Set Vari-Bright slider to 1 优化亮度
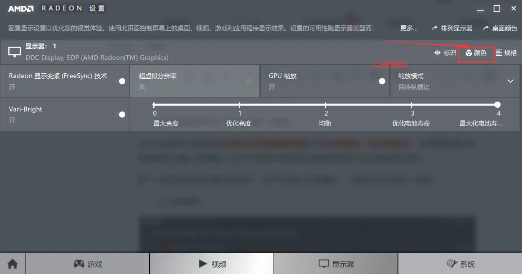522x274 pixels. click(239, 105)
